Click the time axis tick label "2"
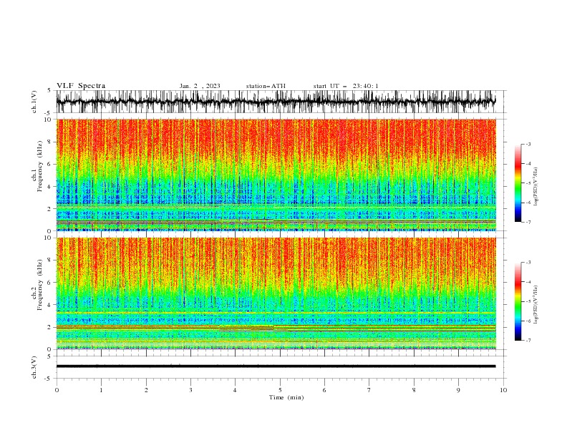This screenshot has height=438, width=567. pos(146,390)
